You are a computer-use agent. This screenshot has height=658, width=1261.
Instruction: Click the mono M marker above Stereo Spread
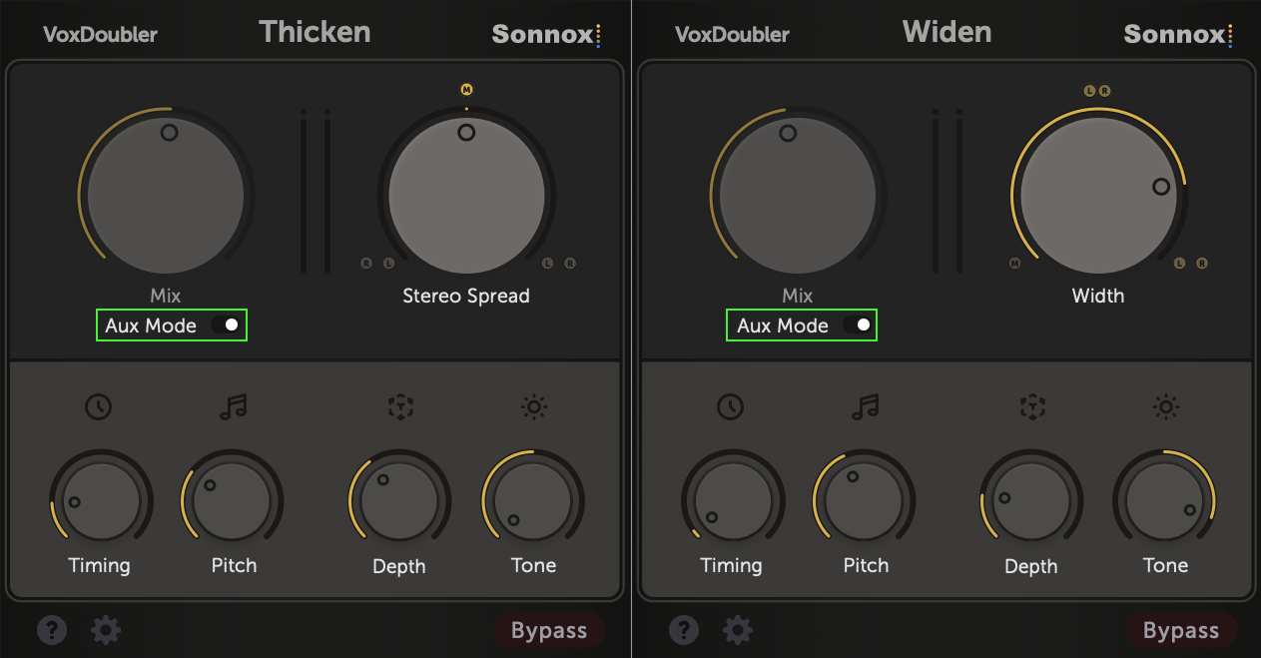pyautogui.click(x=466, y=90)
